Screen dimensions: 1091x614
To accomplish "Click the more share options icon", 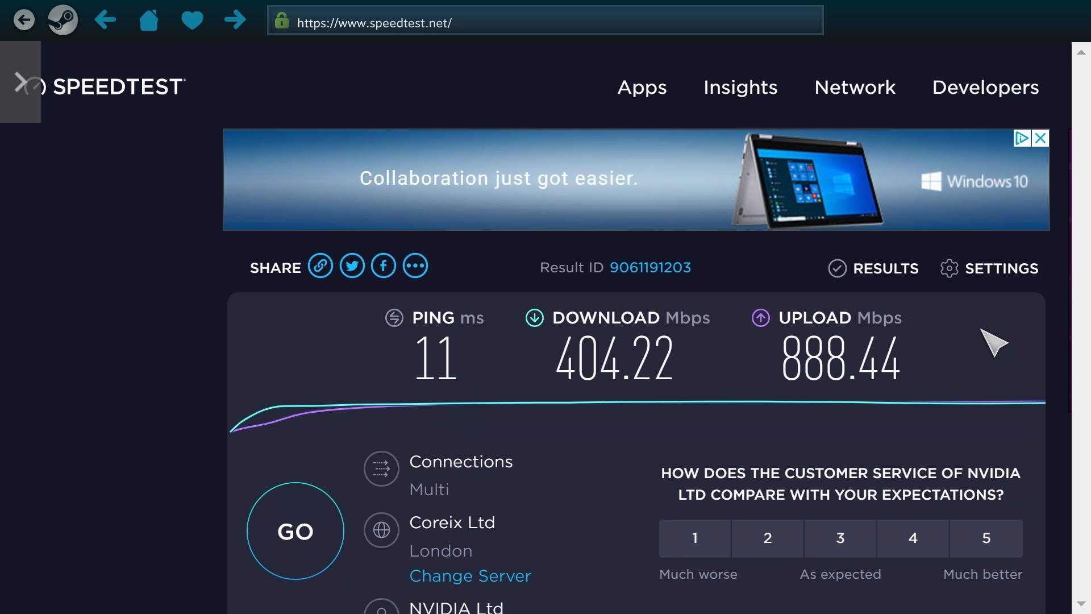I will pos(415,265).
